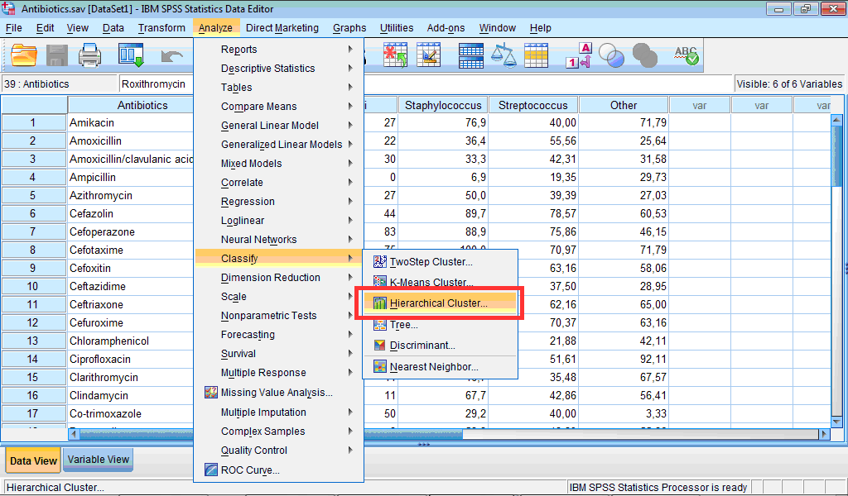Click the Insert Variable toolbar icon

point(429,55)
